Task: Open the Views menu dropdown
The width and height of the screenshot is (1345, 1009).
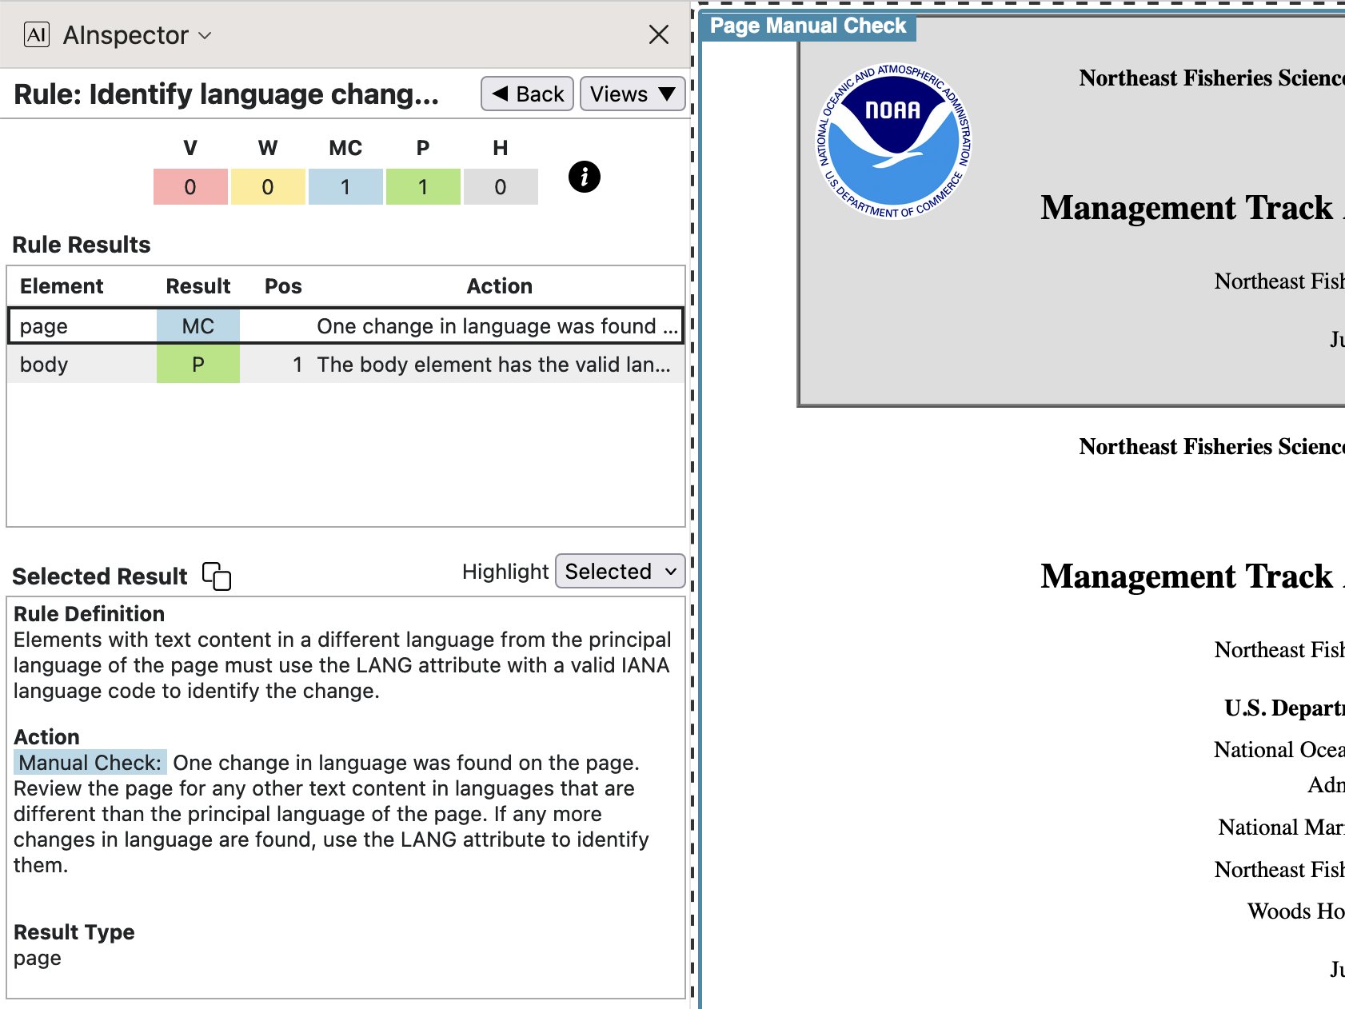Action: tap(632, 94)
